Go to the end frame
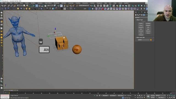This screenshot has height=99, width=176. coord(144,95)
